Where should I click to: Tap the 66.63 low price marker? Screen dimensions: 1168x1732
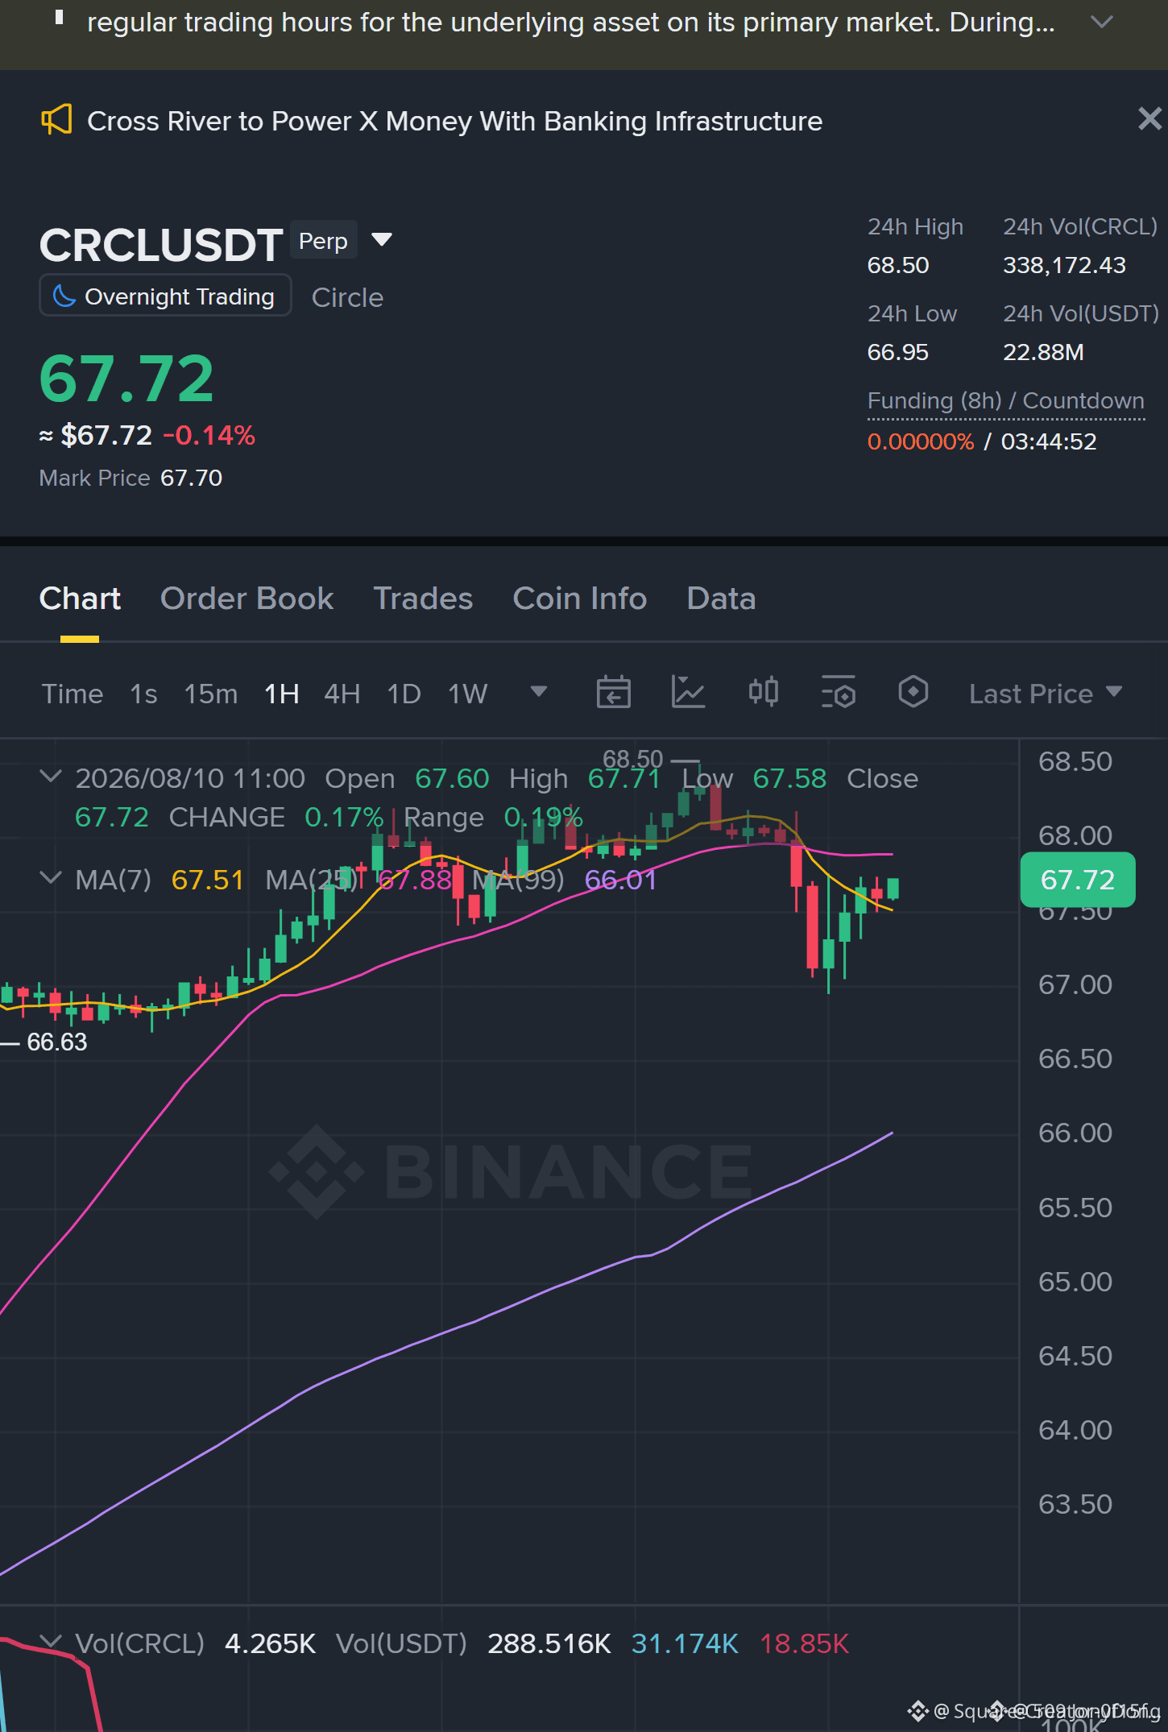56,1042
